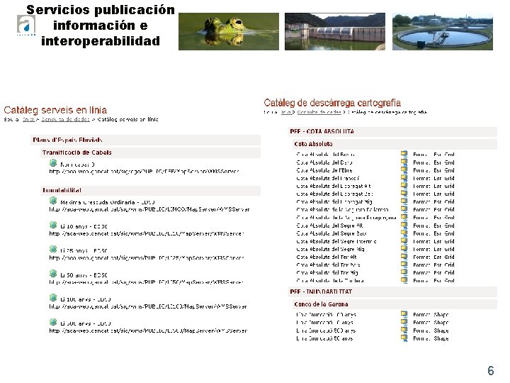The height and width of the screenshot is (383, 510).
Task: Click the globe icon under Tramificació de Cabals
Action: [53, 163]
